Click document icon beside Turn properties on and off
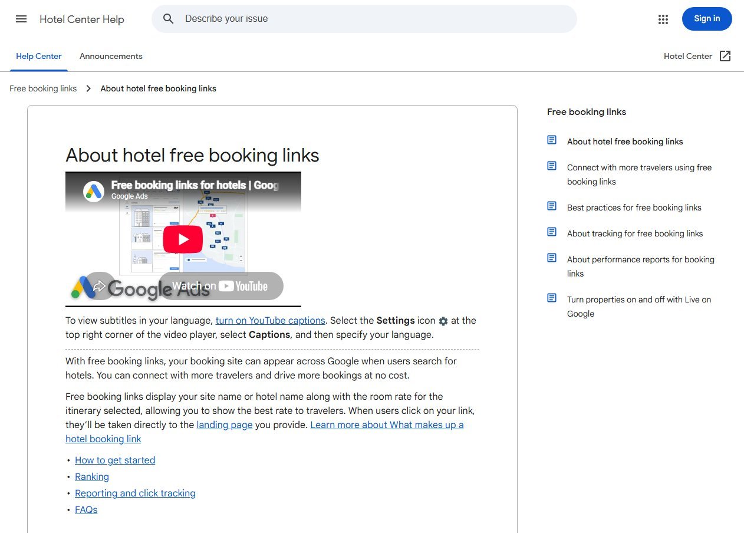The image size is (744, 533). (552, 298)
